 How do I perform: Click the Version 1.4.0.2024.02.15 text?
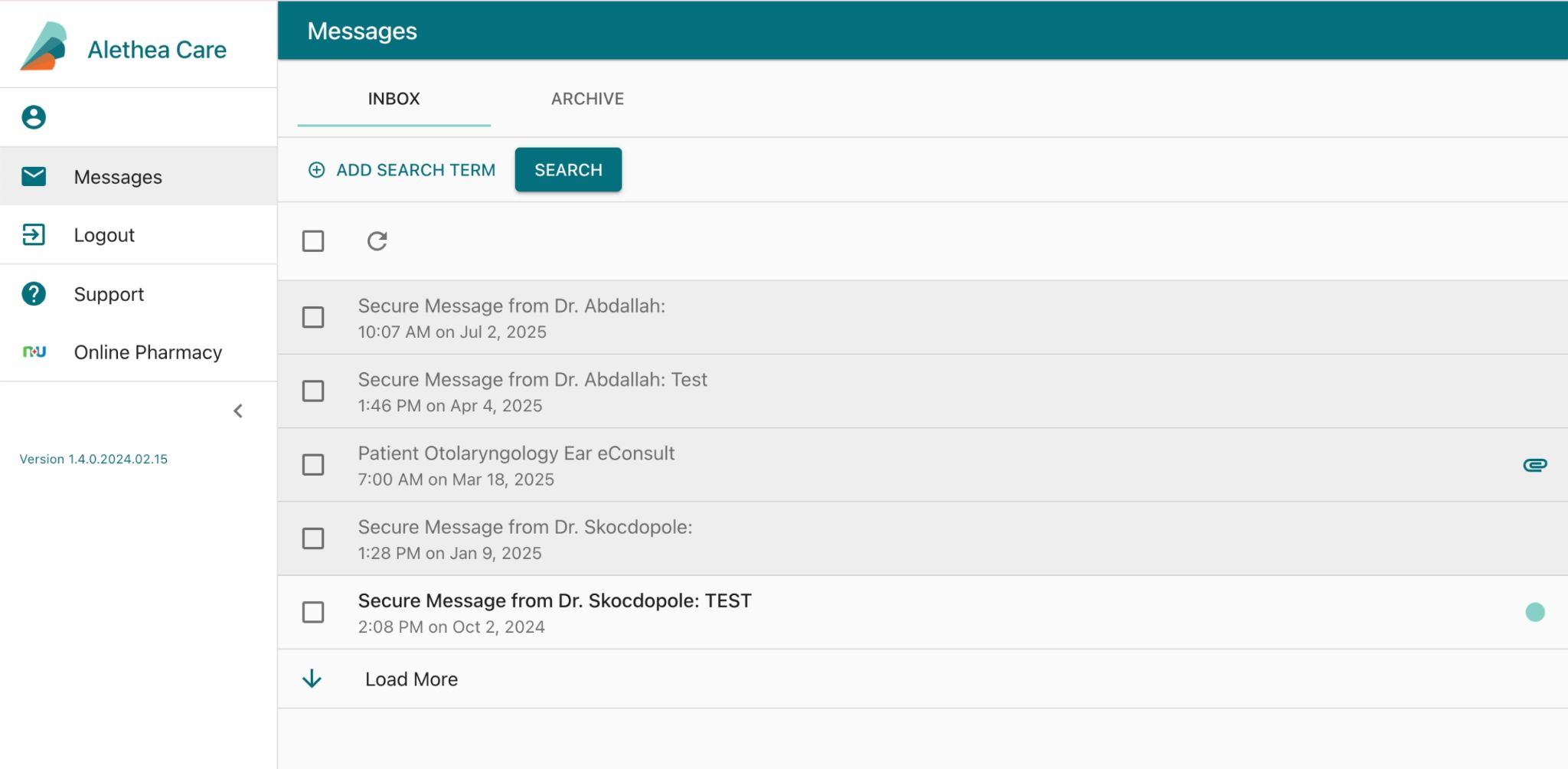click(x=93, y=459)
